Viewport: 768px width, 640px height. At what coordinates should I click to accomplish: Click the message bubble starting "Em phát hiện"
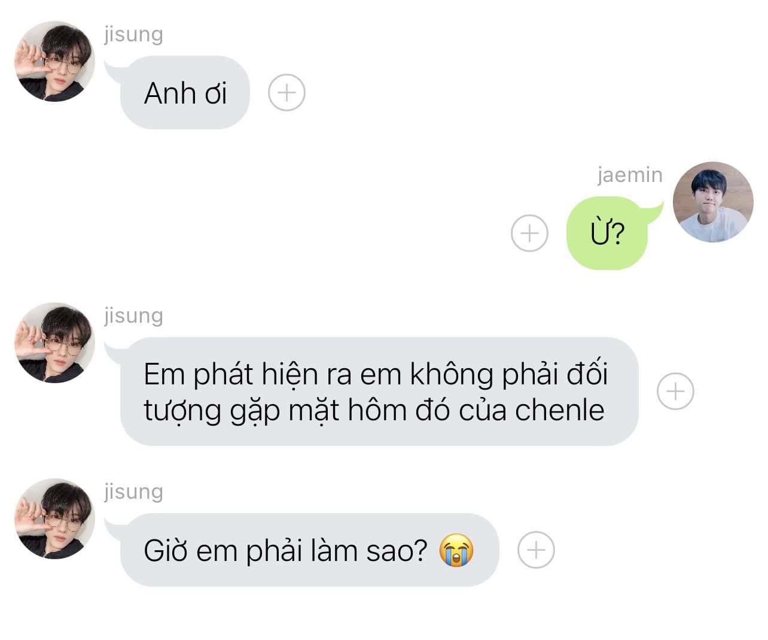tap(379, 392)
